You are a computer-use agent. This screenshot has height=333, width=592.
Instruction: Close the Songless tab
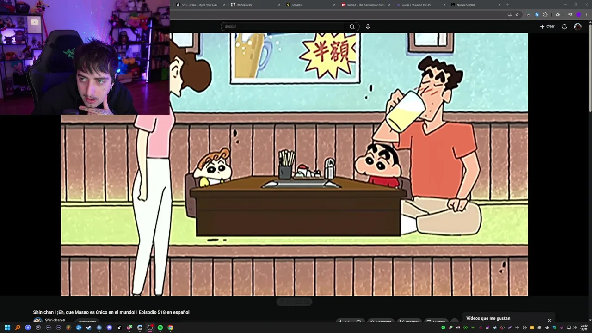point(334,5)
